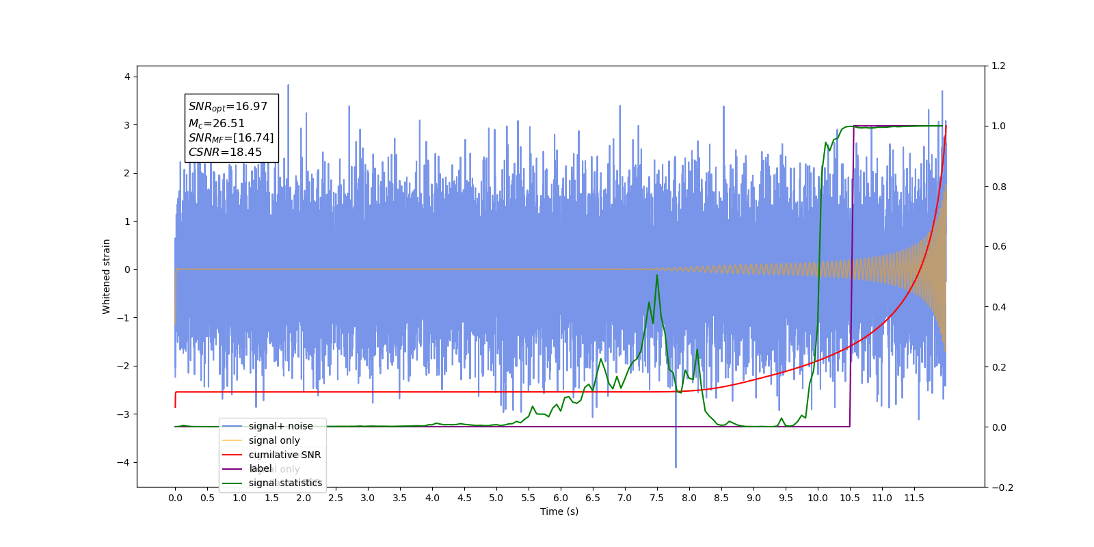Click the SNRopt=16.97 annotation line
The width and height of the screenshot is (1094, 547).
pyautogui.click(x=228, y=107)
